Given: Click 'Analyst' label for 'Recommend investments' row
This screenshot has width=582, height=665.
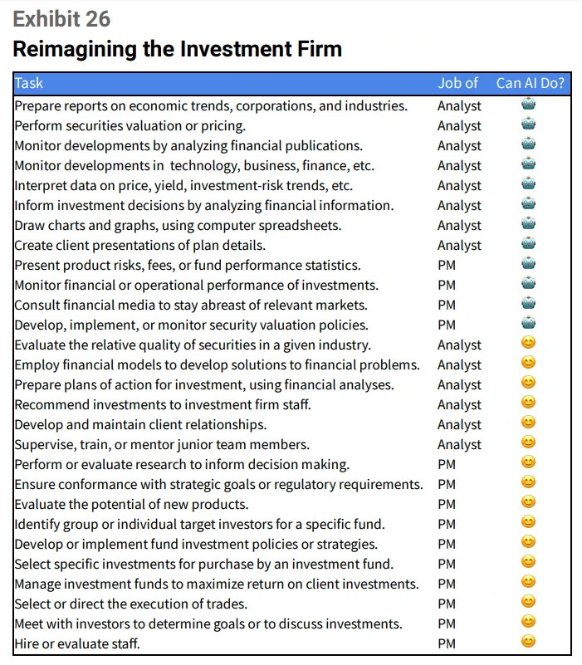Looking at the screenshot, I should [459, 405].
